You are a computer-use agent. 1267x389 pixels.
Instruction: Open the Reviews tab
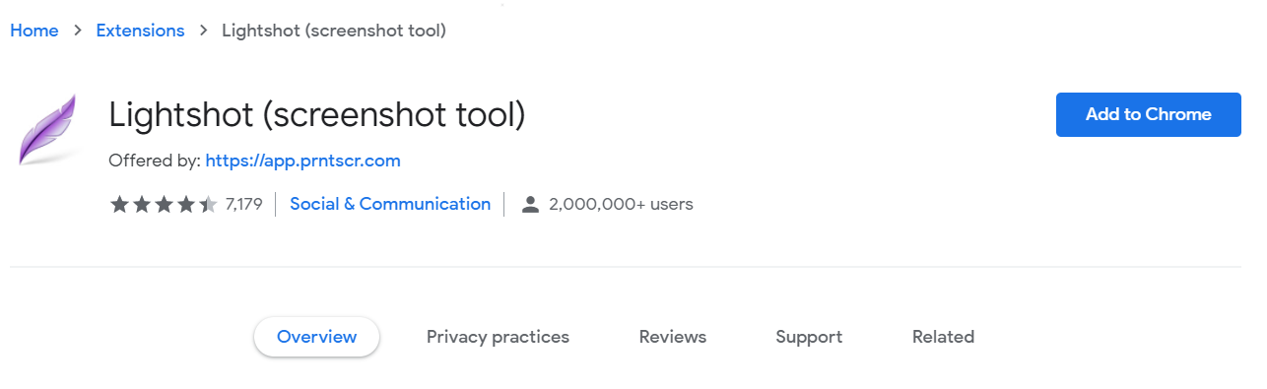pos(673,337)
